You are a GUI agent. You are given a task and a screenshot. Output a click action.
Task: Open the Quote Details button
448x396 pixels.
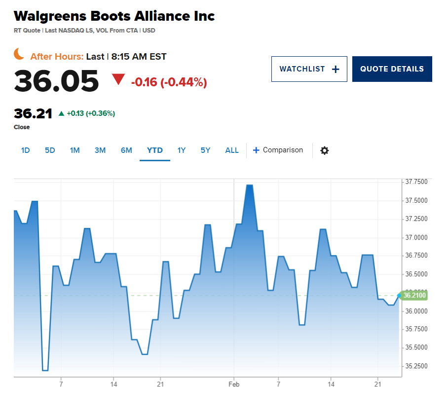tap(392, 69)
